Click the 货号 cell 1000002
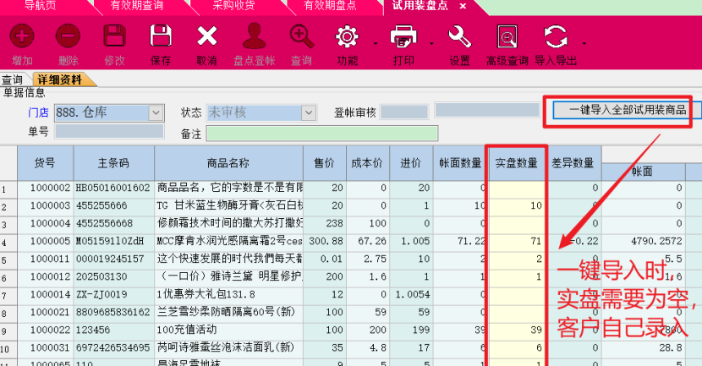The width and height of the screenshot is (702, 366). (x=45, y=188)
